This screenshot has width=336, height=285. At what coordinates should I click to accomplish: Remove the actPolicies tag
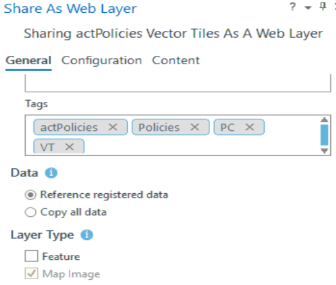(x=112, y=127)
